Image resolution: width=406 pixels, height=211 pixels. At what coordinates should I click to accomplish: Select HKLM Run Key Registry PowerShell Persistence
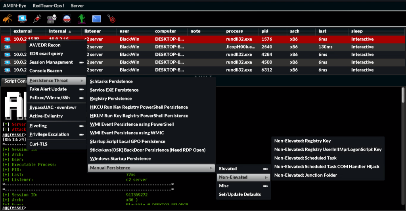click(151, 116)
